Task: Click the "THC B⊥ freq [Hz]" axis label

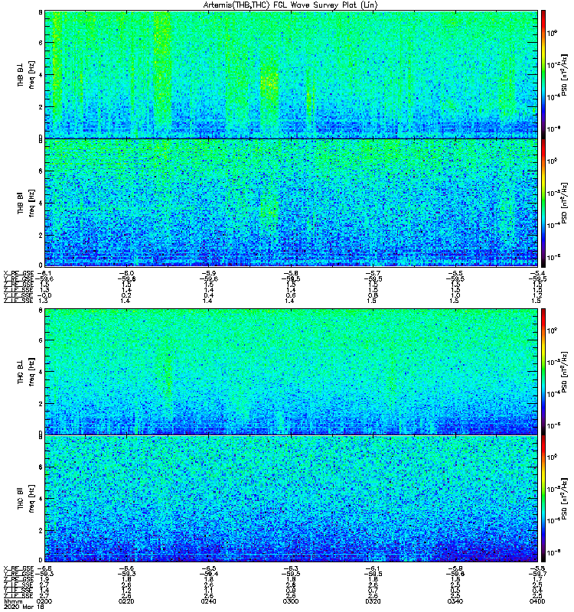Action: pyautogui.click(x=26, y=372)
